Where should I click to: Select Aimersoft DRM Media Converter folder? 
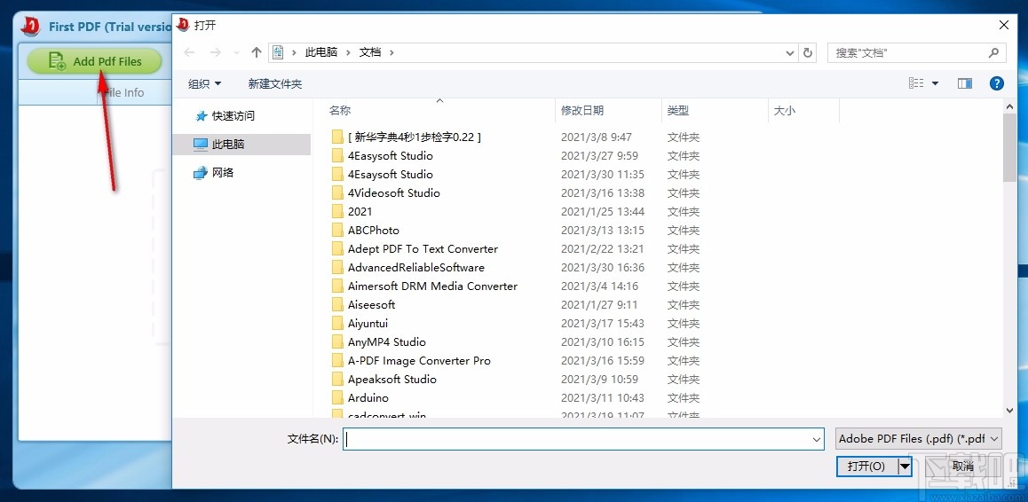[432, 286]
